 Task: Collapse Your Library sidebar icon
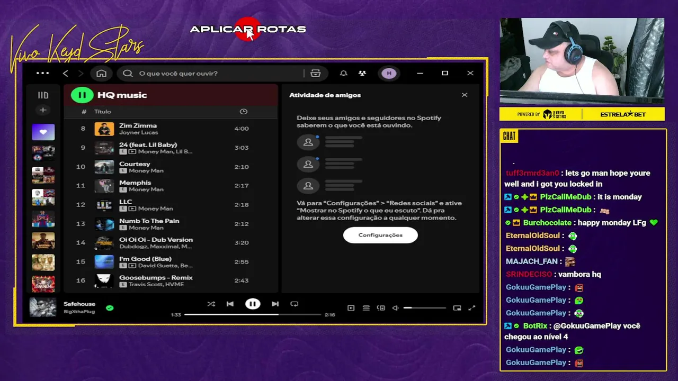coord(43,95)
